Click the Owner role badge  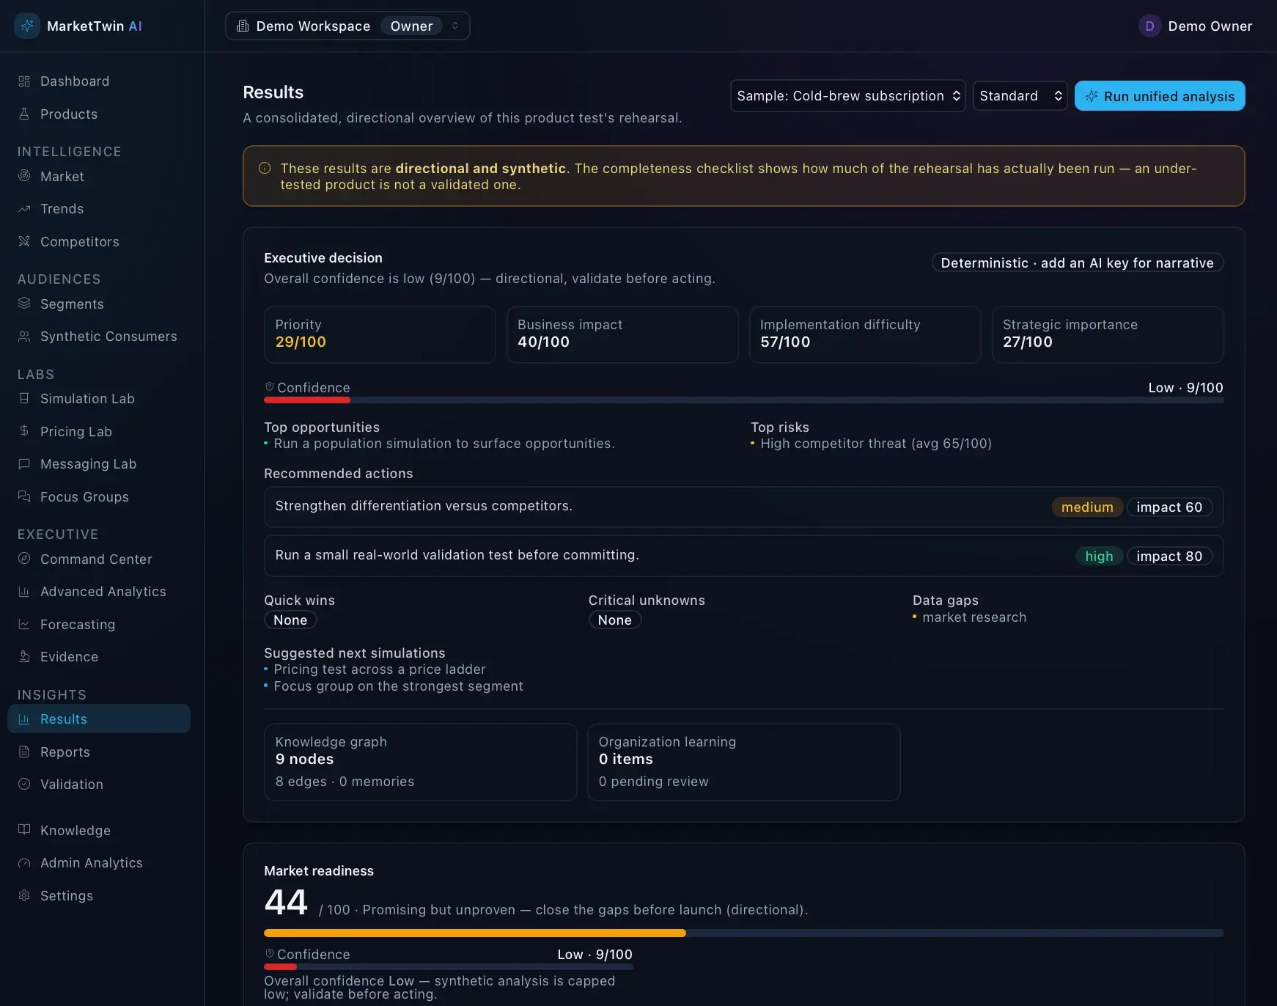[411, 26]
